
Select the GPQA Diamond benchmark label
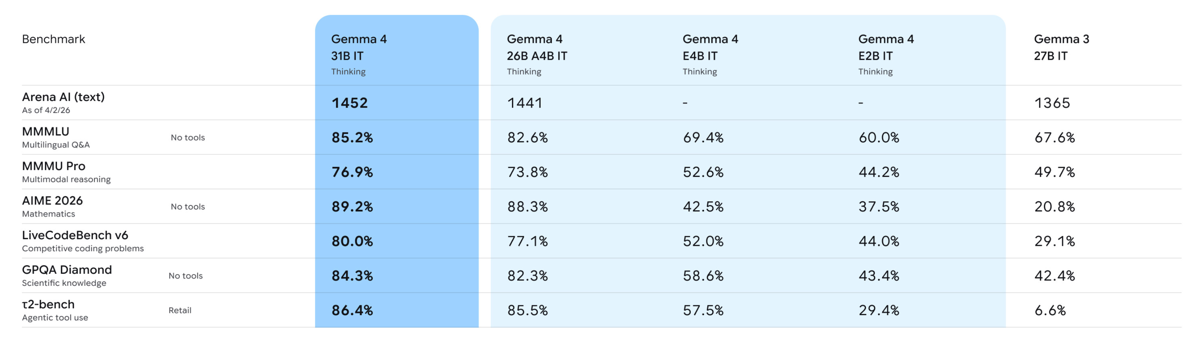coord(67,270)
